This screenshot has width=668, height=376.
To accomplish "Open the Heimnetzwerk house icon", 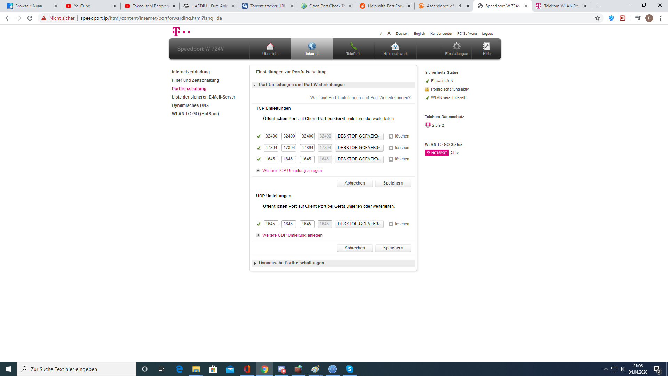I will pyautogui.click(x=395, y=46).
